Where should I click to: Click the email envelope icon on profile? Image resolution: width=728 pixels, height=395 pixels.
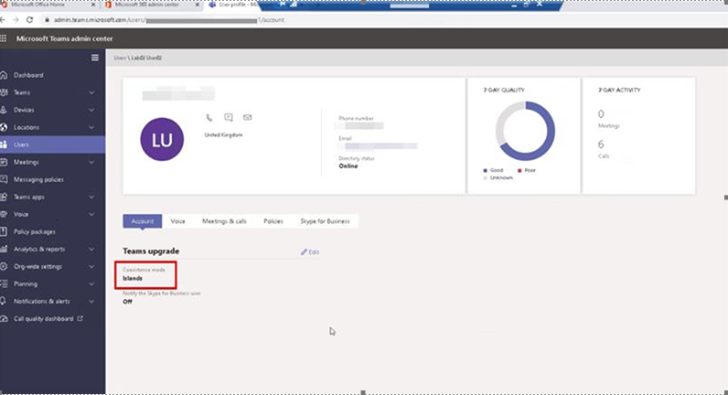pyautogui.click(x=248, y=117)
